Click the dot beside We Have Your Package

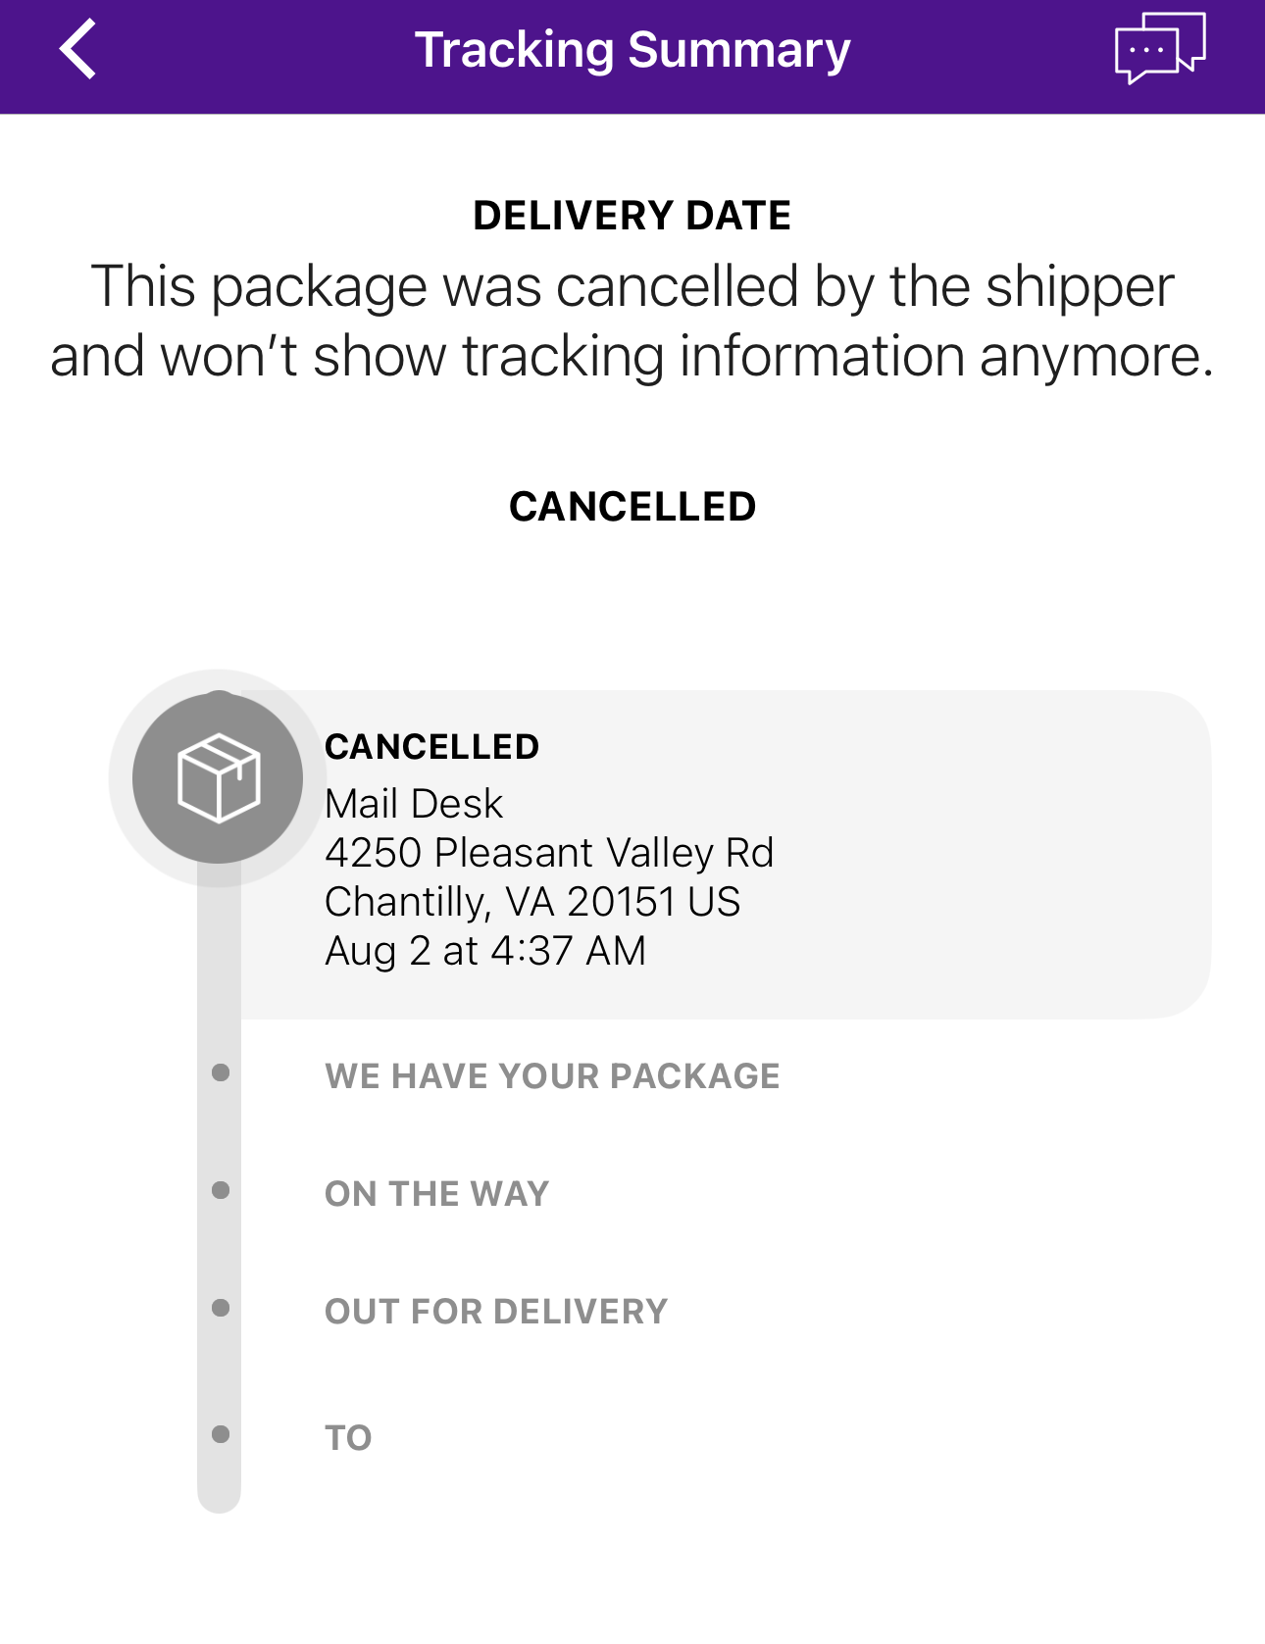(x=221, y=1072)
